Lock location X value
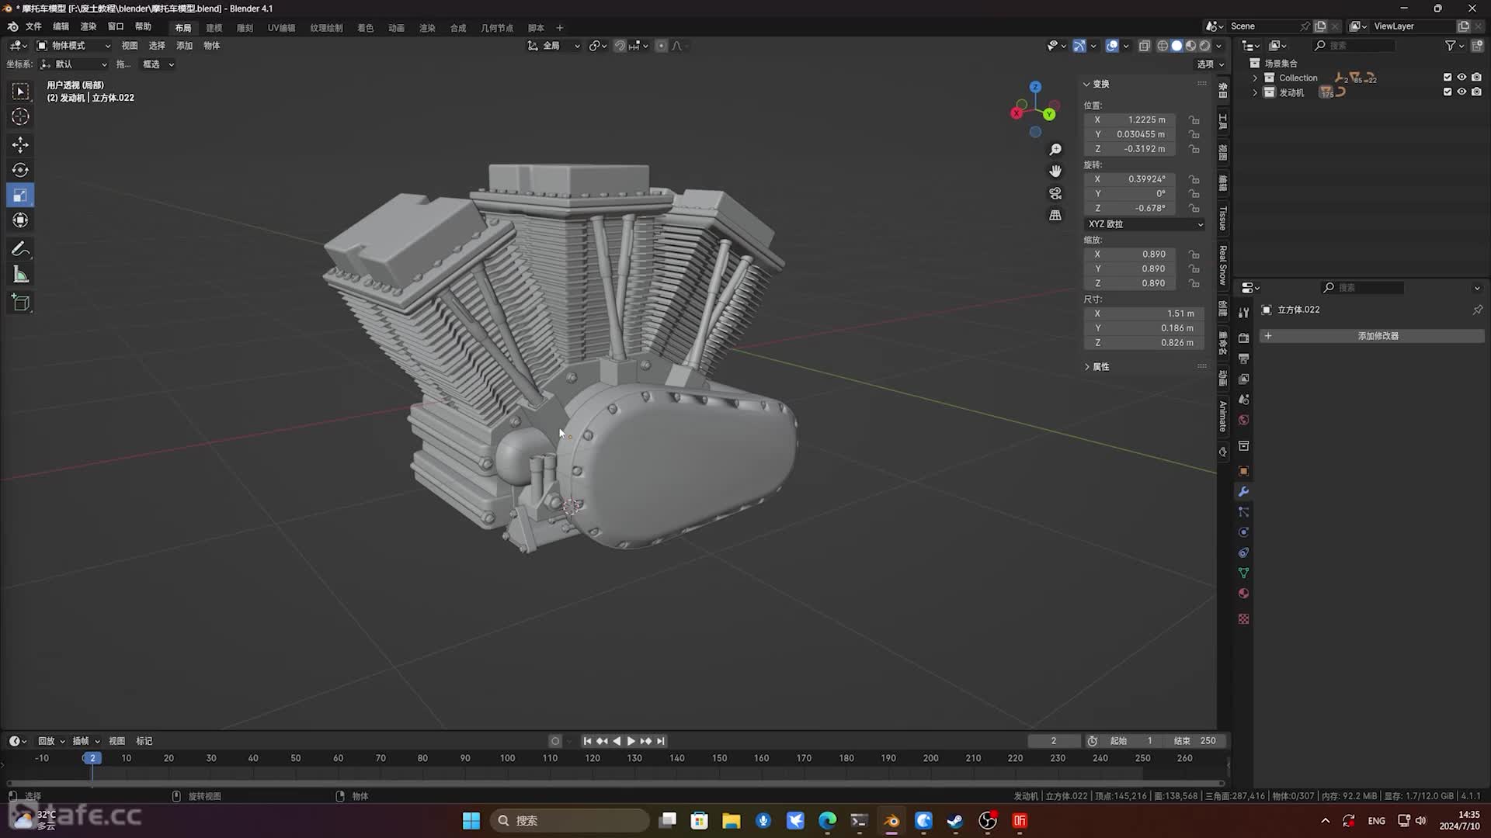The width and height of the screenshot is (1491, 838). click(1194, 120)
